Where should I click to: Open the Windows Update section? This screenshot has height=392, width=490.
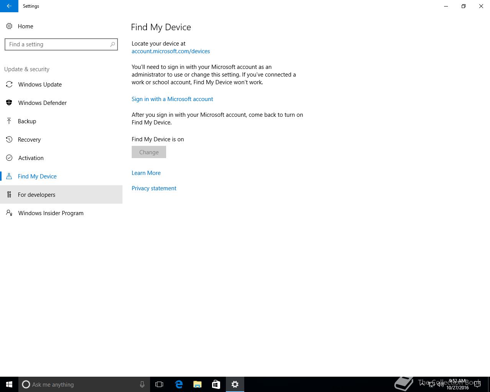click(x=61, y=85)
